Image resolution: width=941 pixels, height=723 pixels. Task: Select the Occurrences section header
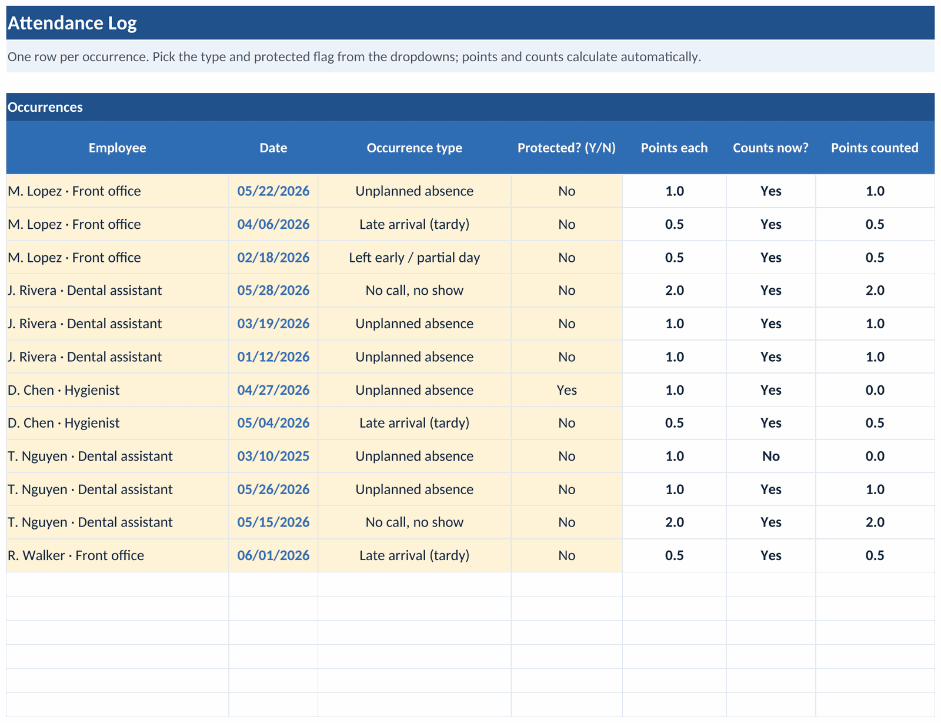point(470,107)
